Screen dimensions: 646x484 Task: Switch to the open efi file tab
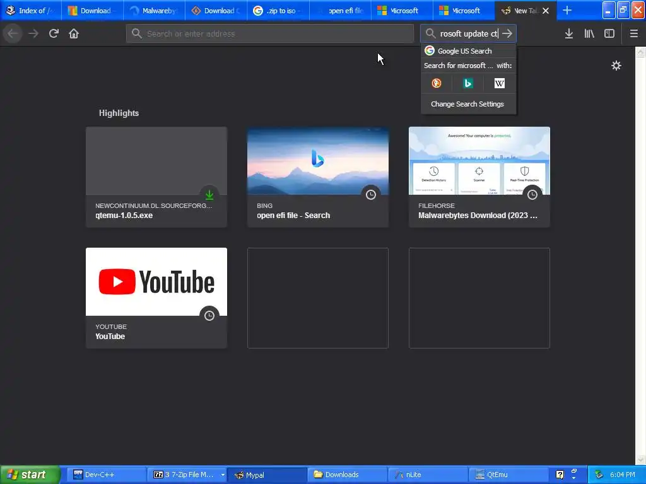click(x=340, y=10)
